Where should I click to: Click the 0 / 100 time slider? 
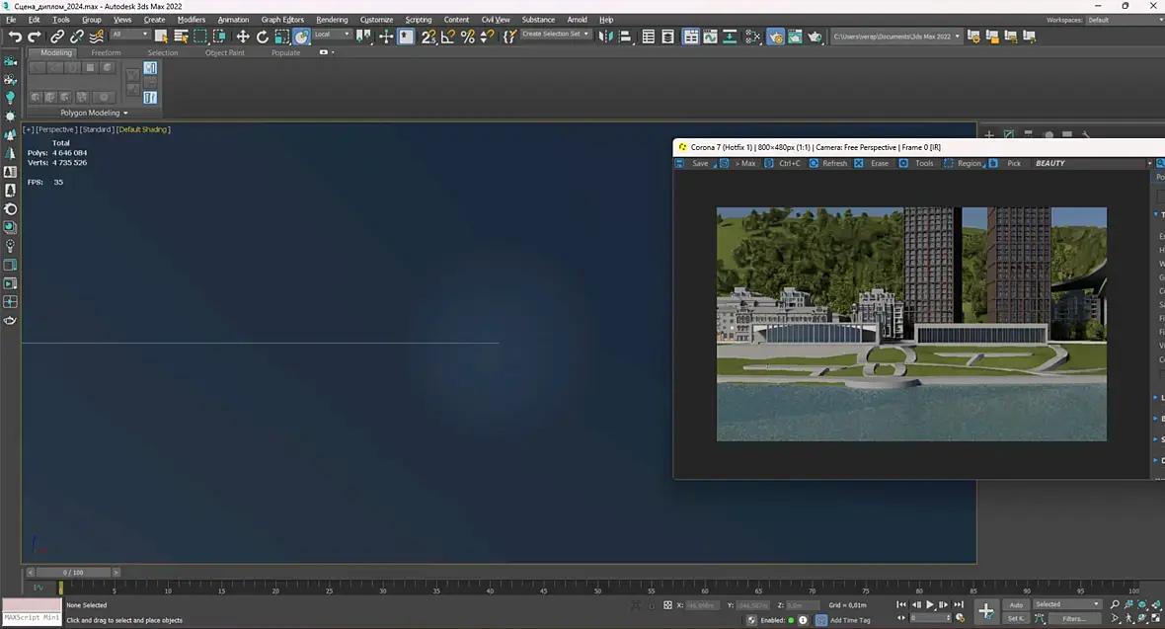pos(73,572)
